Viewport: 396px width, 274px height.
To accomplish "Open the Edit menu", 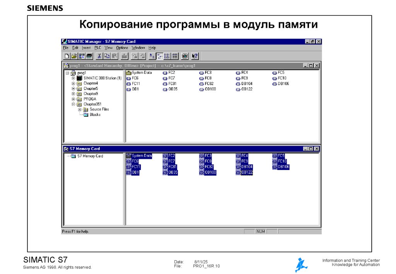I will coord(75,48).
